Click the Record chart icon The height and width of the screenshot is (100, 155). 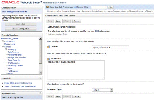coord(75,7)
